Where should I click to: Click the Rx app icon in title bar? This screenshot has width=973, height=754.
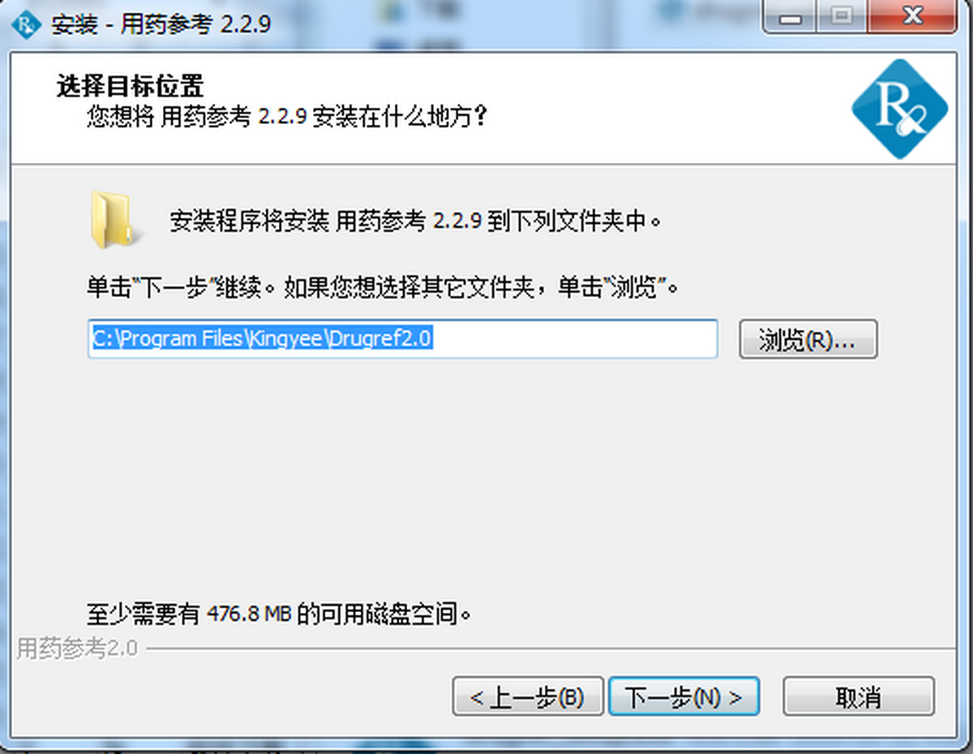[27, 24]
